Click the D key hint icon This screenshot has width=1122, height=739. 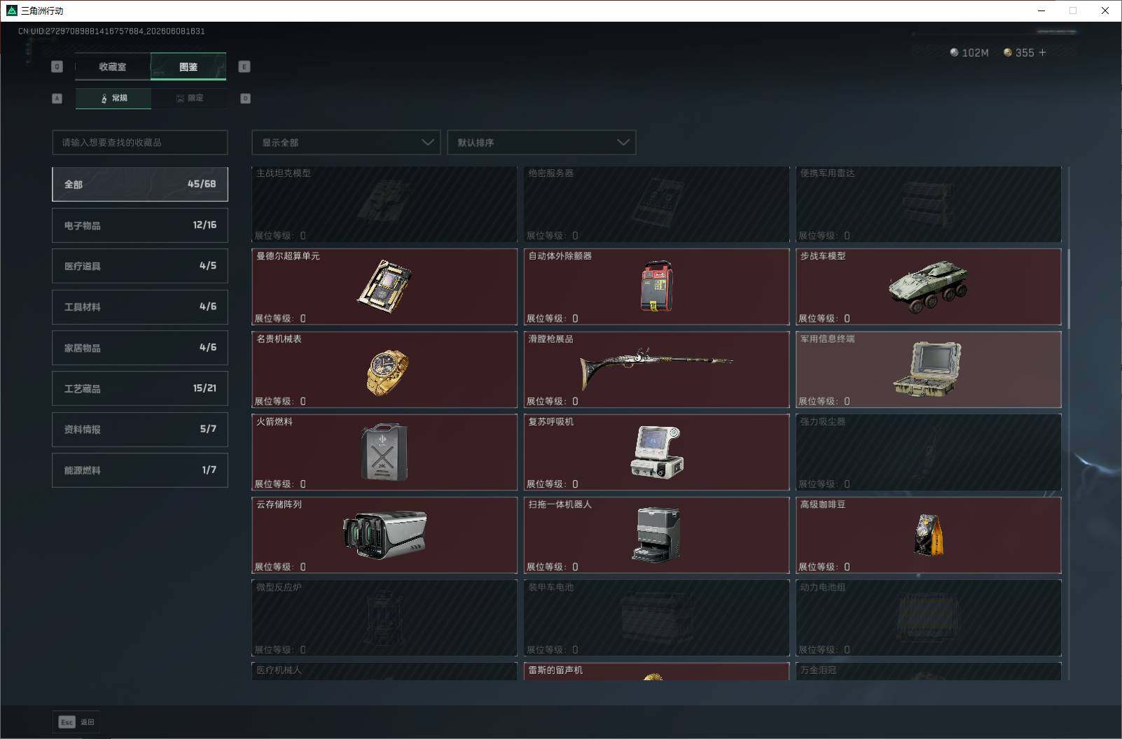click(245, 98)
